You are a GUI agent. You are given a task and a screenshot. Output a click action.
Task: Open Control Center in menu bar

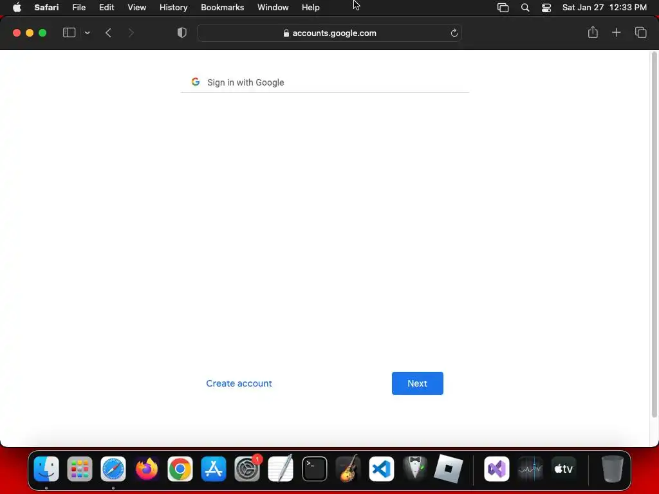546,8
